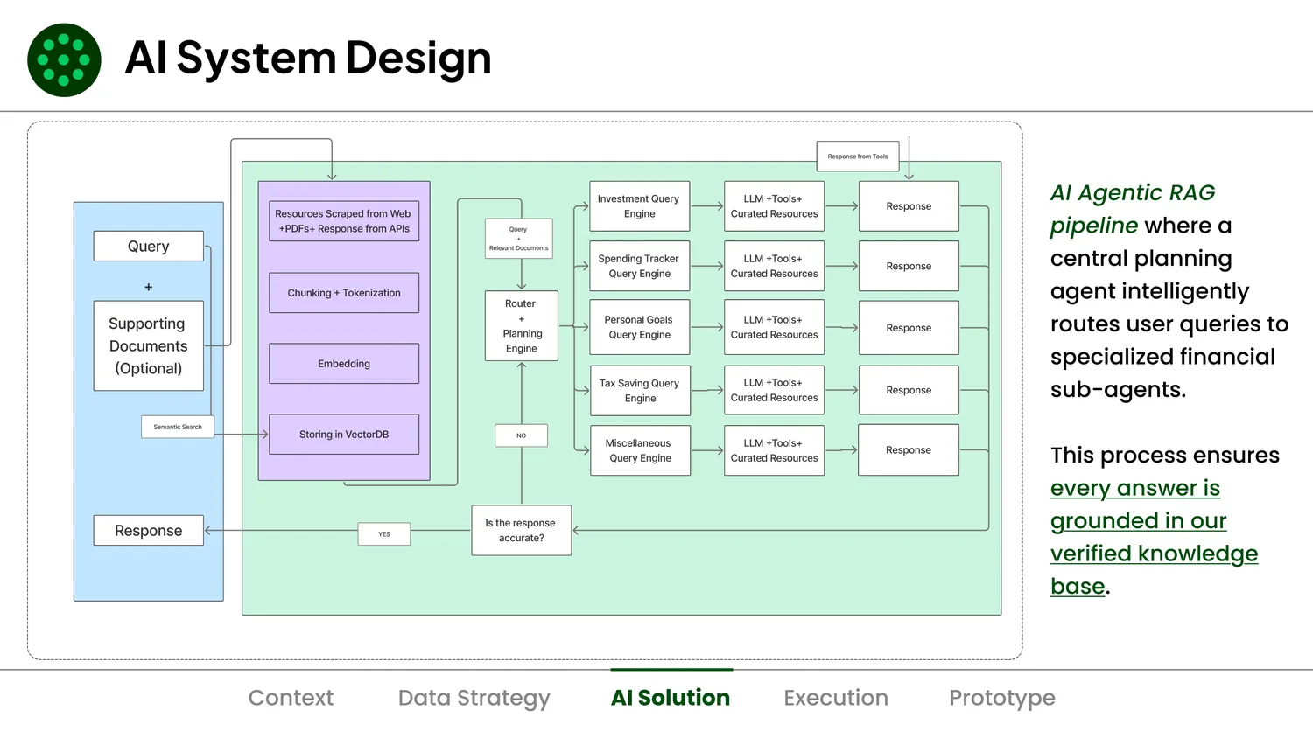Select the Spending Tracker Query Engine box
Screen dimensions: 1313x738
click(x=640, y=266)
